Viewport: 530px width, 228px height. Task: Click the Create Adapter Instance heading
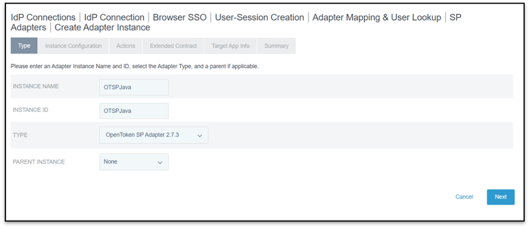(x=102, y=27)
